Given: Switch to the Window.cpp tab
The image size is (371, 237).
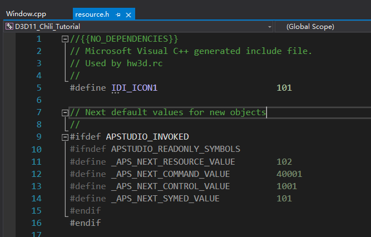Looking at the screenshot, I should click(26, 14).
